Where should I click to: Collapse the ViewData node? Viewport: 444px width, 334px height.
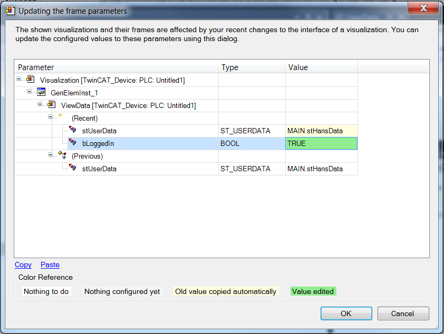click(40, 104)
